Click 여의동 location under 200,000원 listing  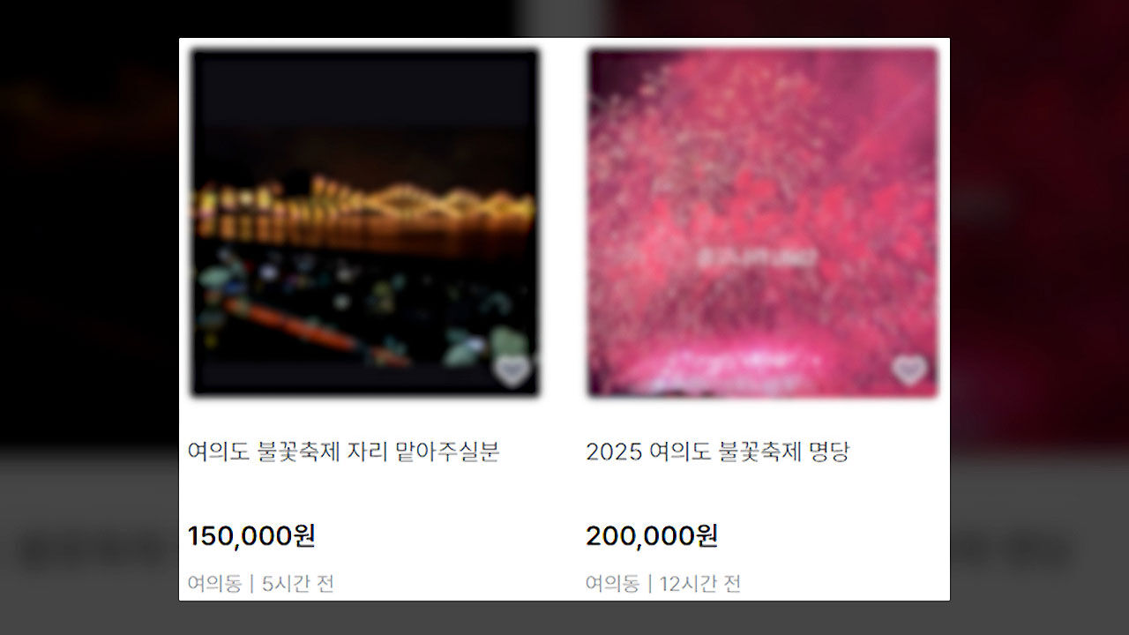tap(612, 583)
